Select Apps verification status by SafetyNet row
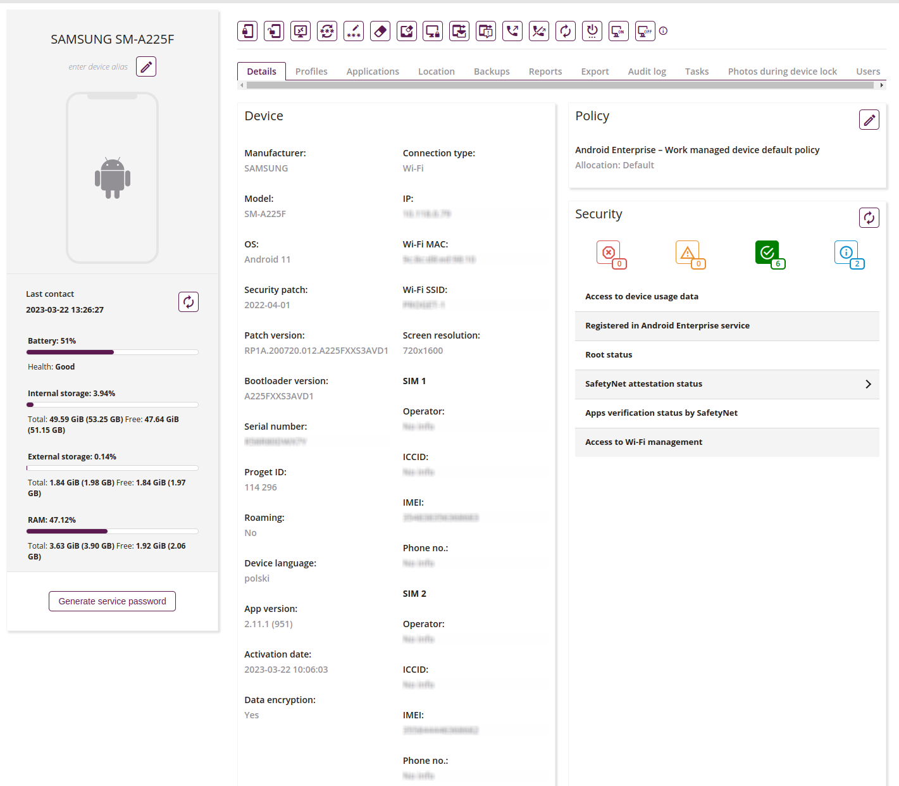 (x=727, y=413)
